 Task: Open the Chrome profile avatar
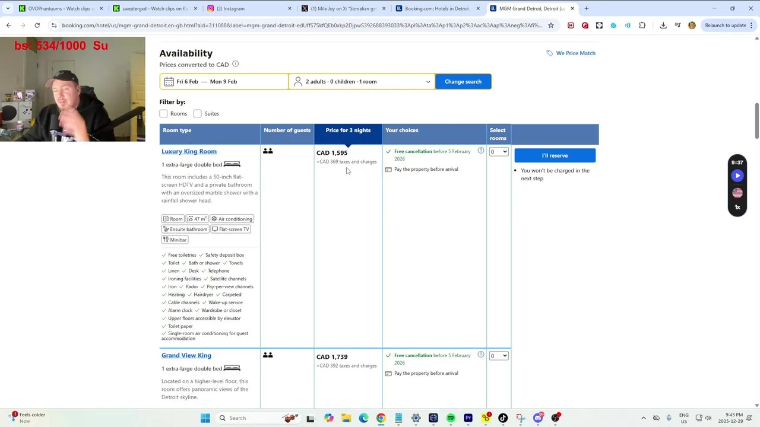click(x=692, y=26)
